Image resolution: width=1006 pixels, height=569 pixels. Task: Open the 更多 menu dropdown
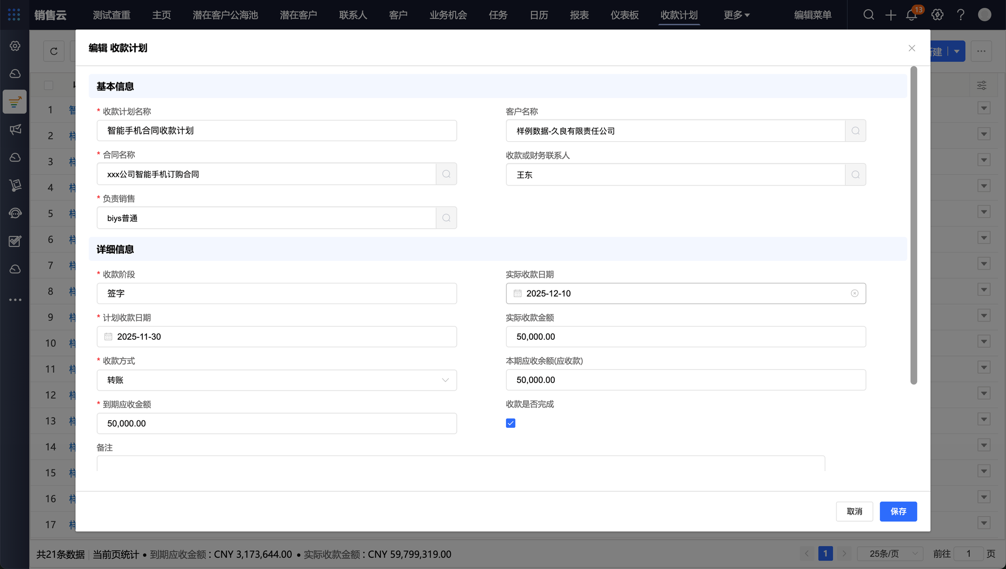point(736,15)
